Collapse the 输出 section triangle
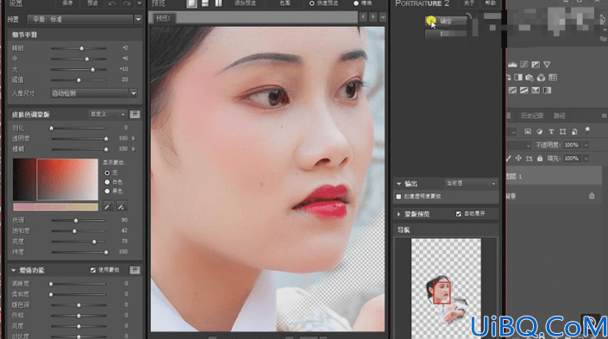608x339 pixels. click(x=398, y=184)
